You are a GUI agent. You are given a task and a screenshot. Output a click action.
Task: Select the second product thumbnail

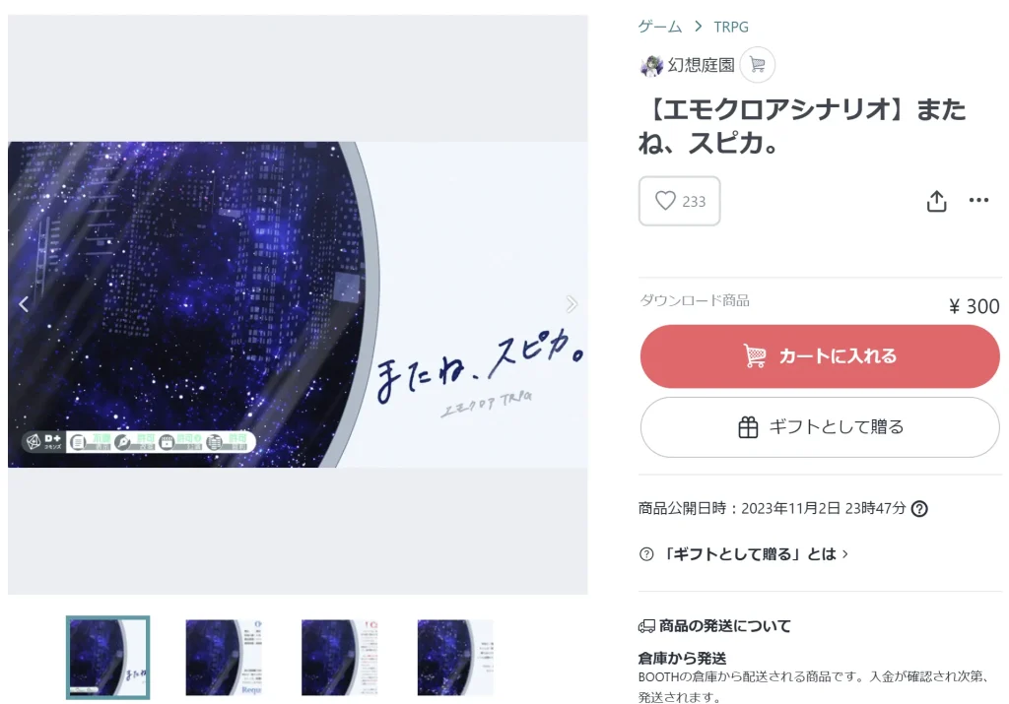point(224,657)
